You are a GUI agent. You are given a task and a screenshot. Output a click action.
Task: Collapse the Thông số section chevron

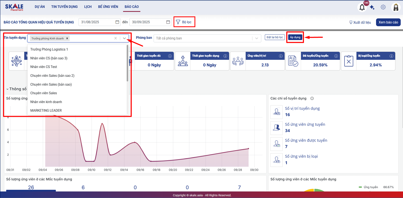(x=7, y=89)
